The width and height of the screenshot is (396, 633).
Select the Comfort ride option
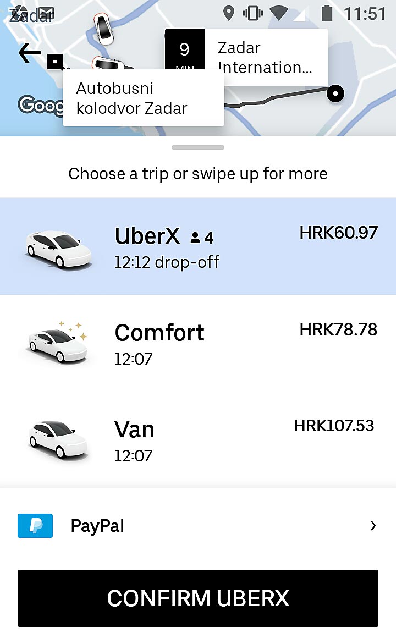(x=198, y=343)
